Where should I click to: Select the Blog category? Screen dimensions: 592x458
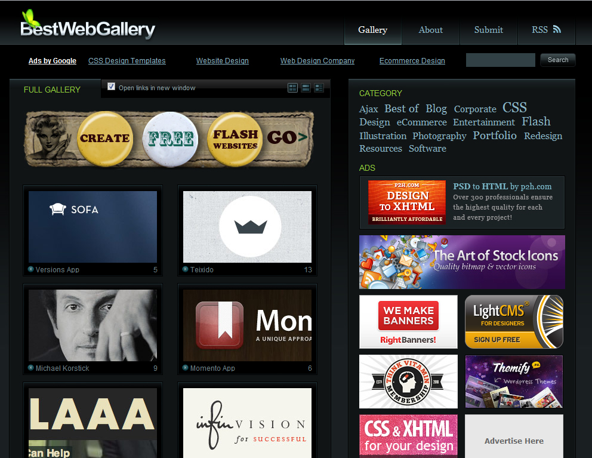[x=436, y=109]
